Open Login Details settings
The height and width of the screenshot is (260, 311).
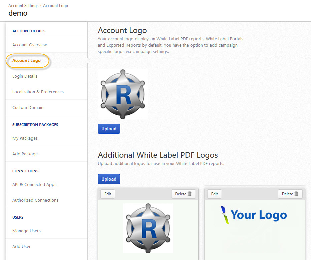click(25, 76)
